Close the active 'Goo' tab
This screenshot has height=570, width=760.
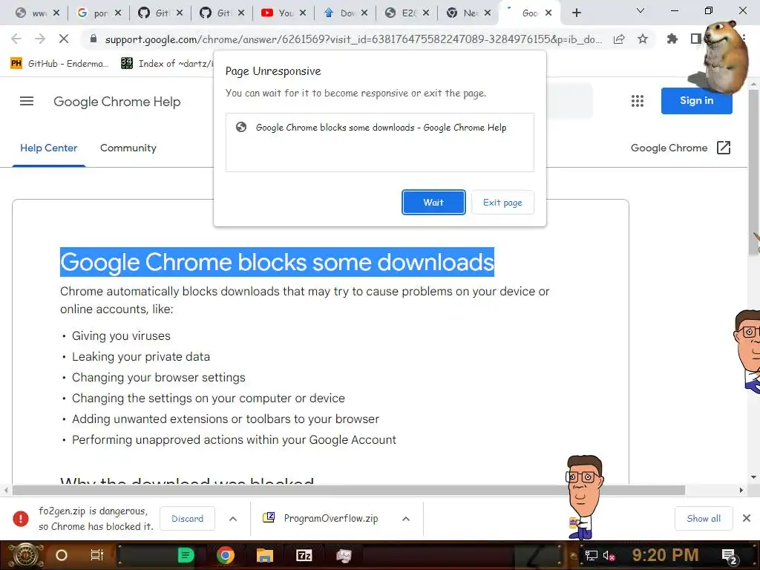(x=548, y=13)
